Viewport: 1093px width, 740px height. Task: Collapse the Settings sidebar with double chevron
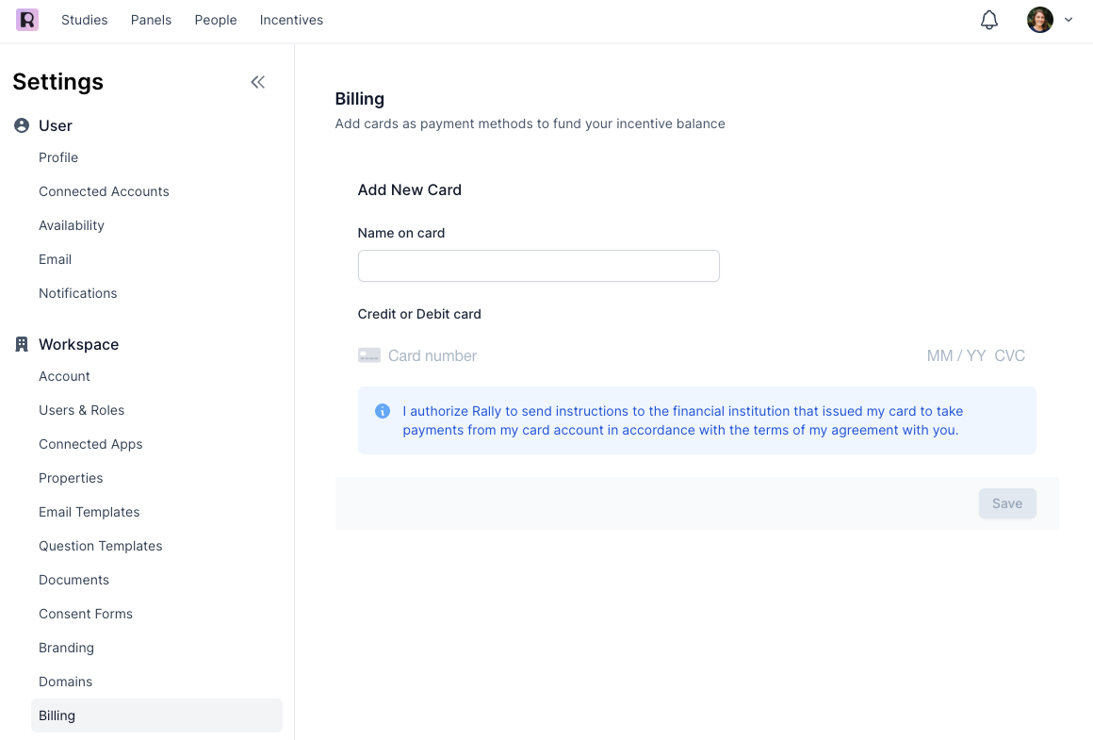pos(257,82)
